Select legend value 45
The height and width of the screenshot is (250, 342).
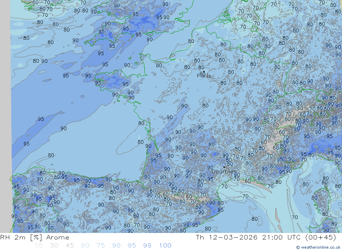[69, 246]
